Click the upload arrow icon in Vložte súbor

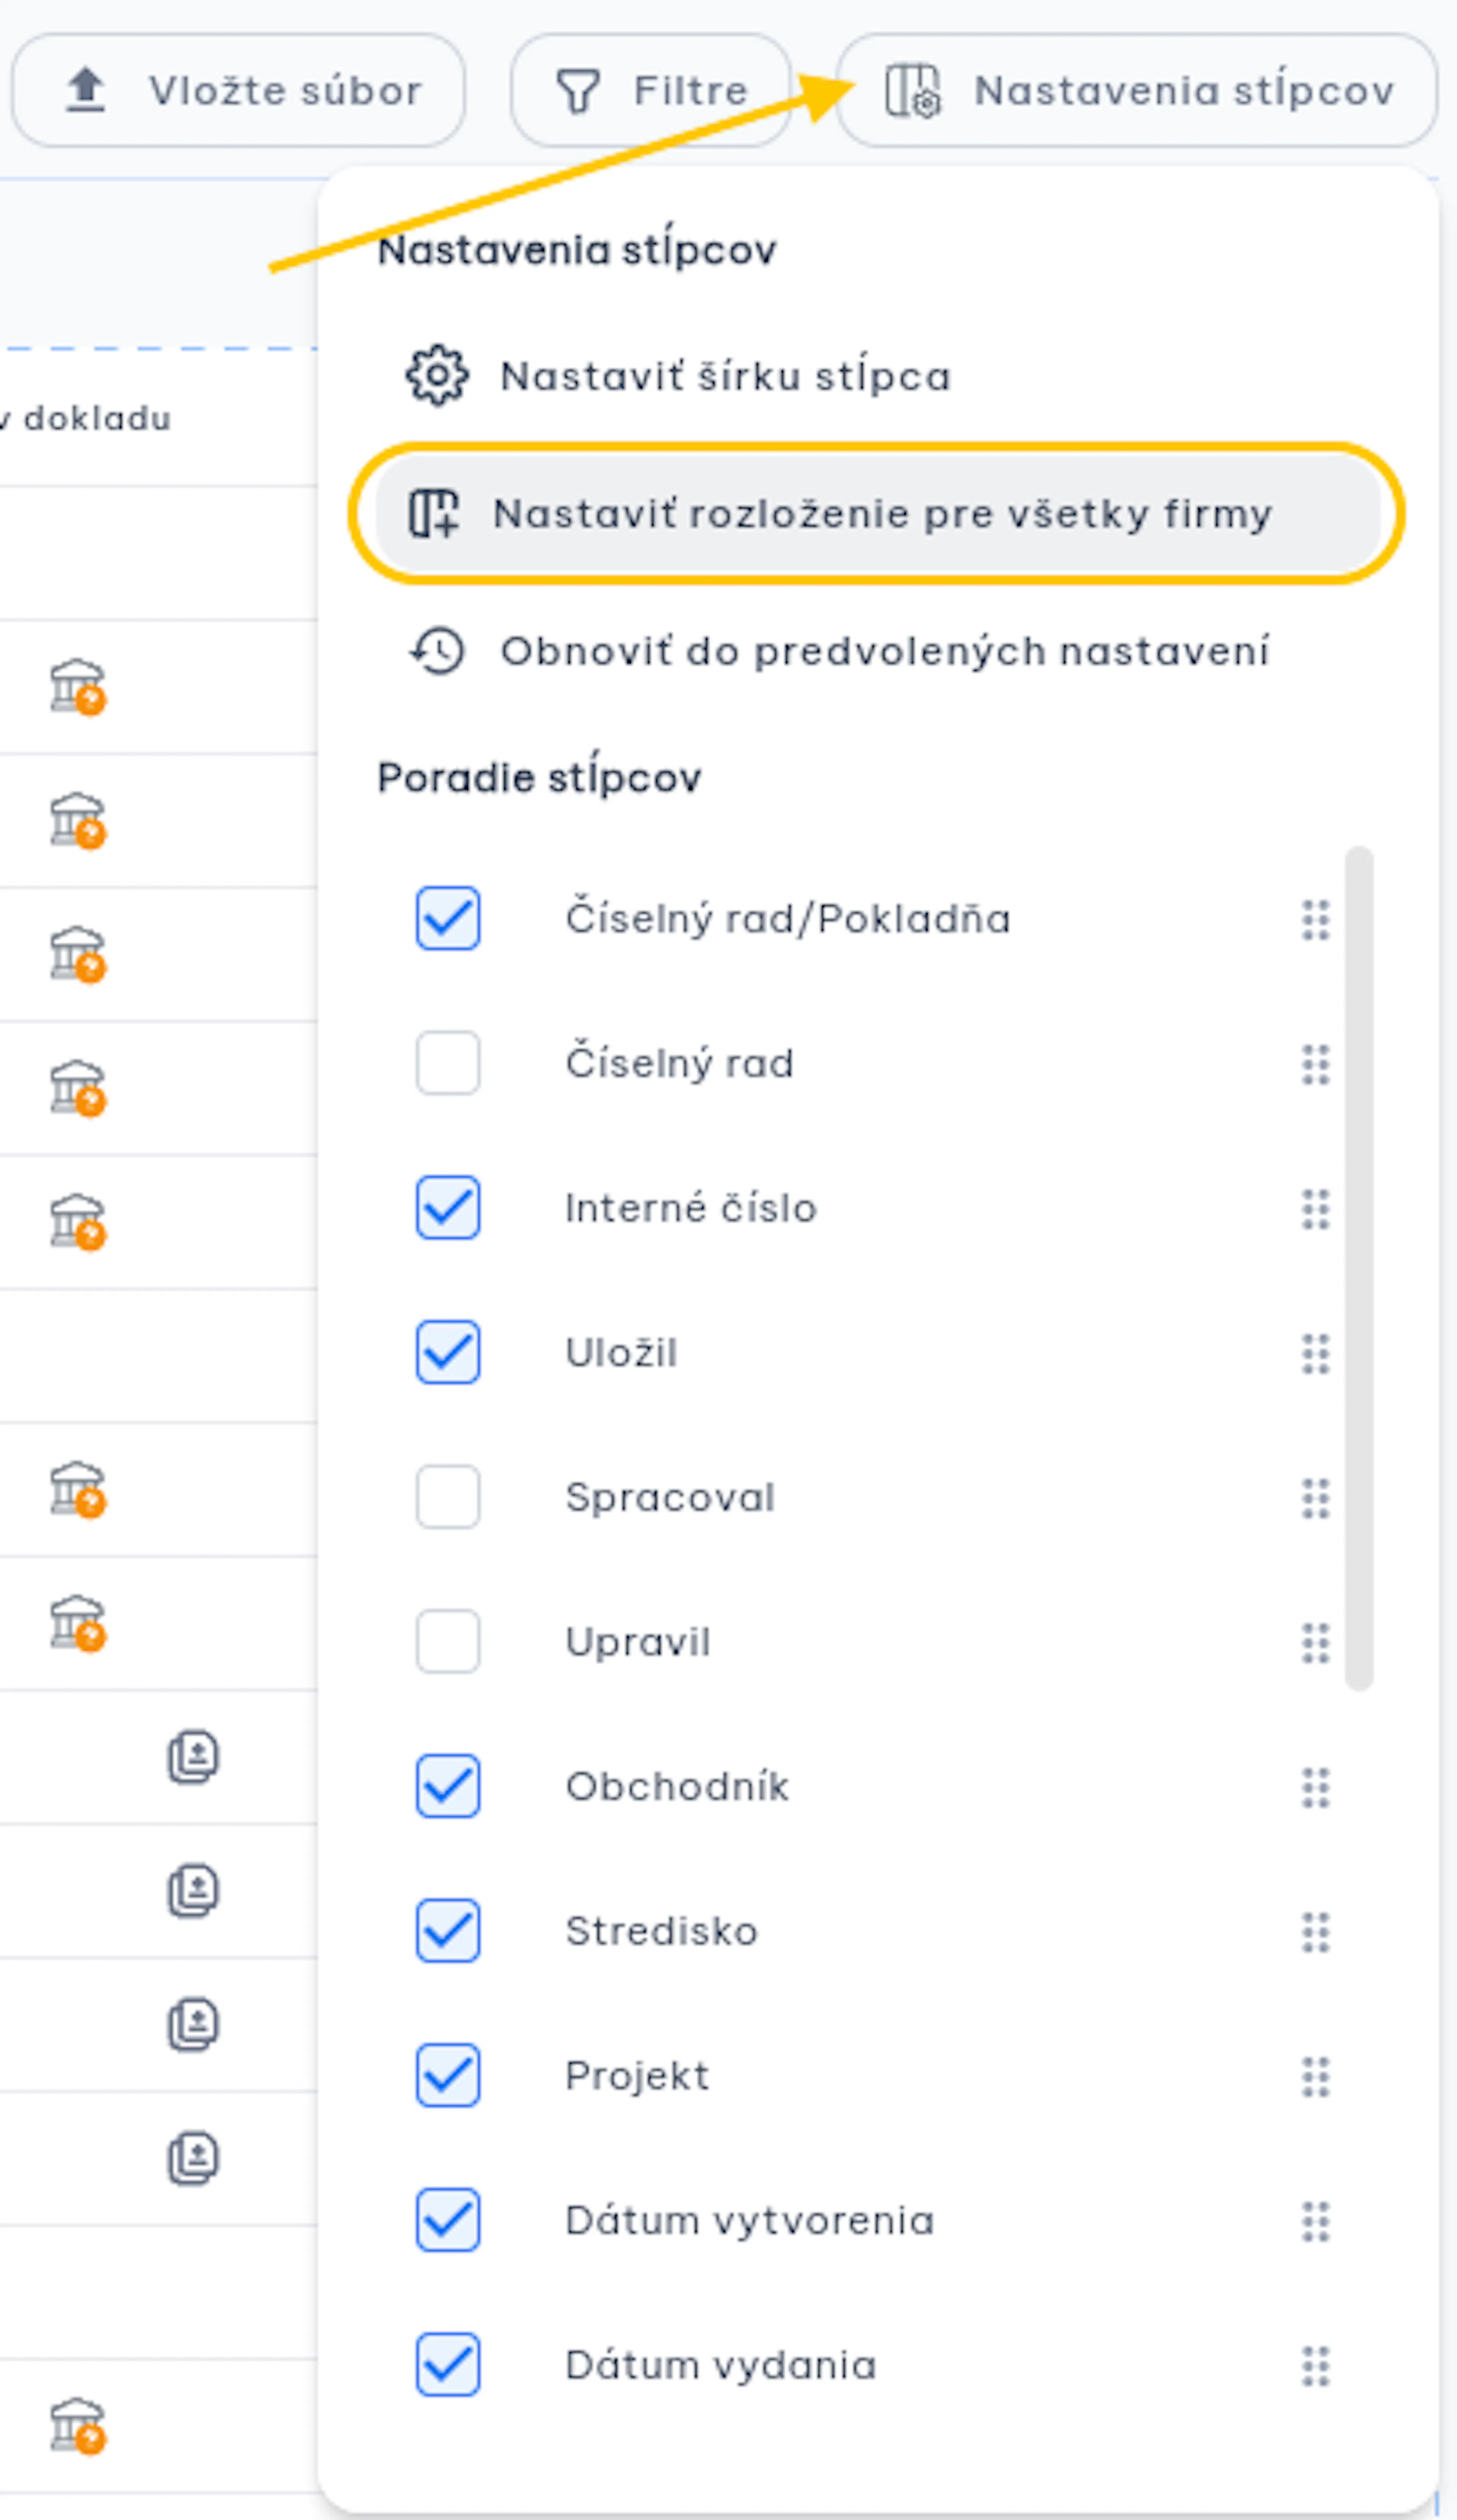coord(86,90)
